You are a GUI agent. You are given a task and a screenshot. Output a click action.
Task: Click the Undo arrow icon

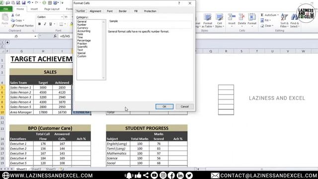pyautogui.click(x=29, y=2)
